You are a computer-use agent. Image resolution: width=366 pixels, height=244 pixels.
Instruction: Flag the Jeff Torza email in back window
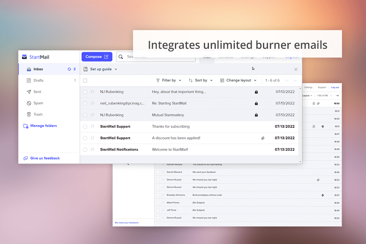pyautogui.click(x=163, y=210)
